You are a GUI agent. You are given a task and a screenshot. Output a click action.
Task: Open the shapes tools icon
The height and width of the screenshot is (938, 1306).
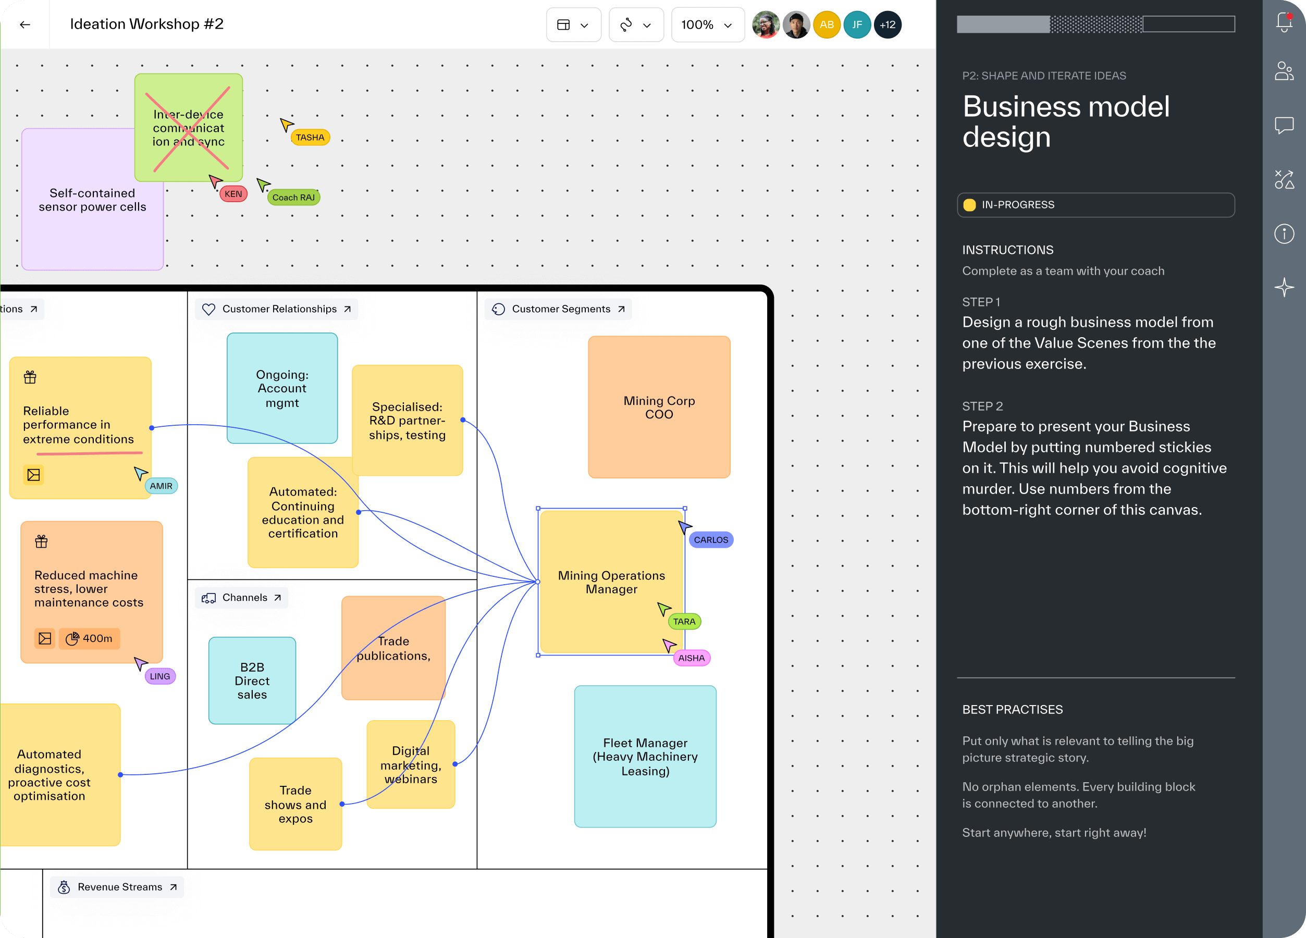click(x=1284, y=179)
